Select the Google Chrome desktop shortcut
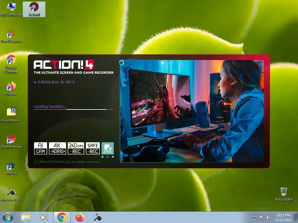This screenshot has width=298, height=223. pos(11,64)
